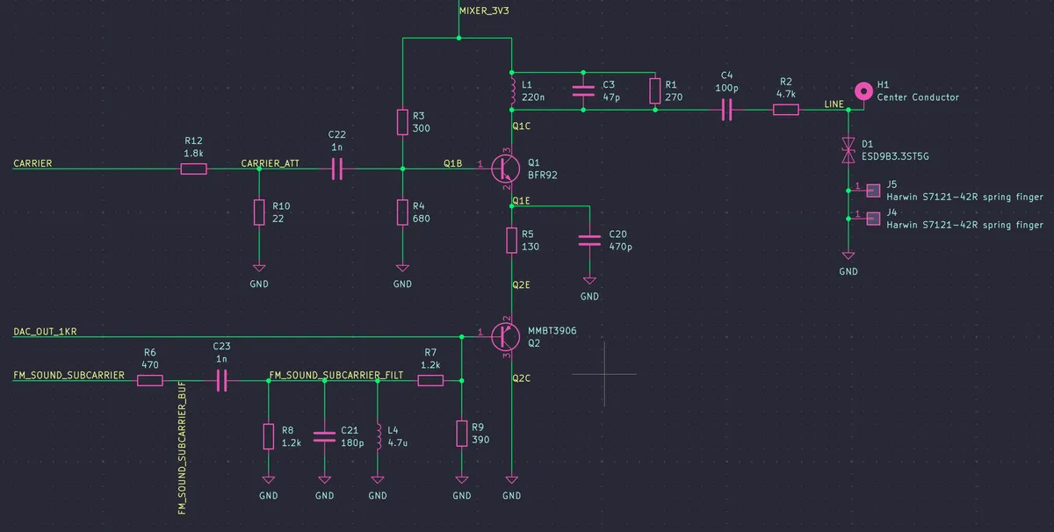Select the R4 resistor symbol
Screen dimensions: 1054x532
402,212
